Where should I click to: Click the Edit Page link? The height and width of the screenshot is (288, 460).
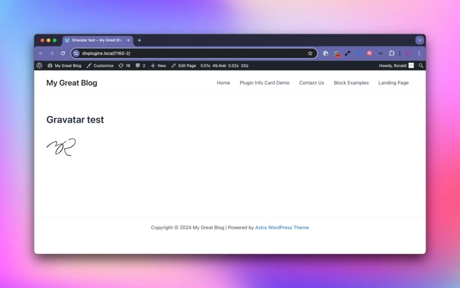click(184, 66)
